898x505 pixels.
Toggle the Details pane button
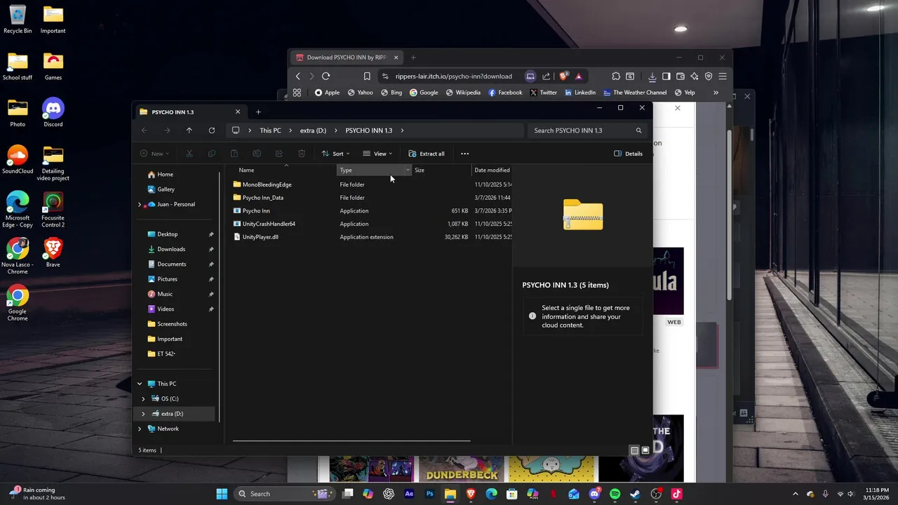pyautogui.click(x=628, y=154)
